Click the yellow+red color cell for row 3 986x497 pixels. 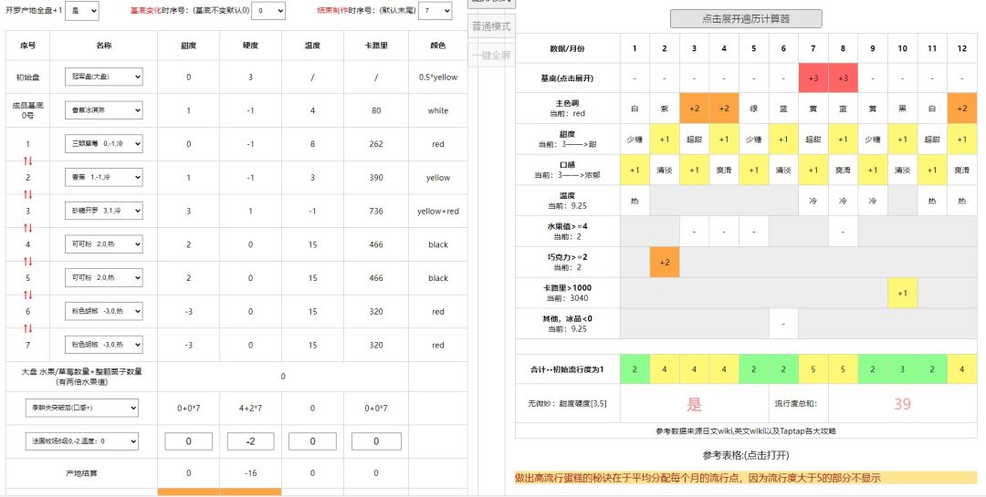coord(438,212)
